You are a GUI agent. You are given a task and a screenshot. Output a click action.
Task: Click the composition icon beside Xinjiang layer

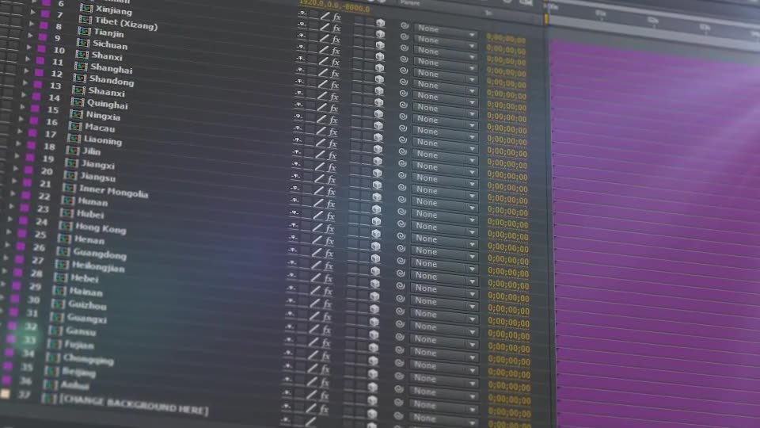point(86,8)
